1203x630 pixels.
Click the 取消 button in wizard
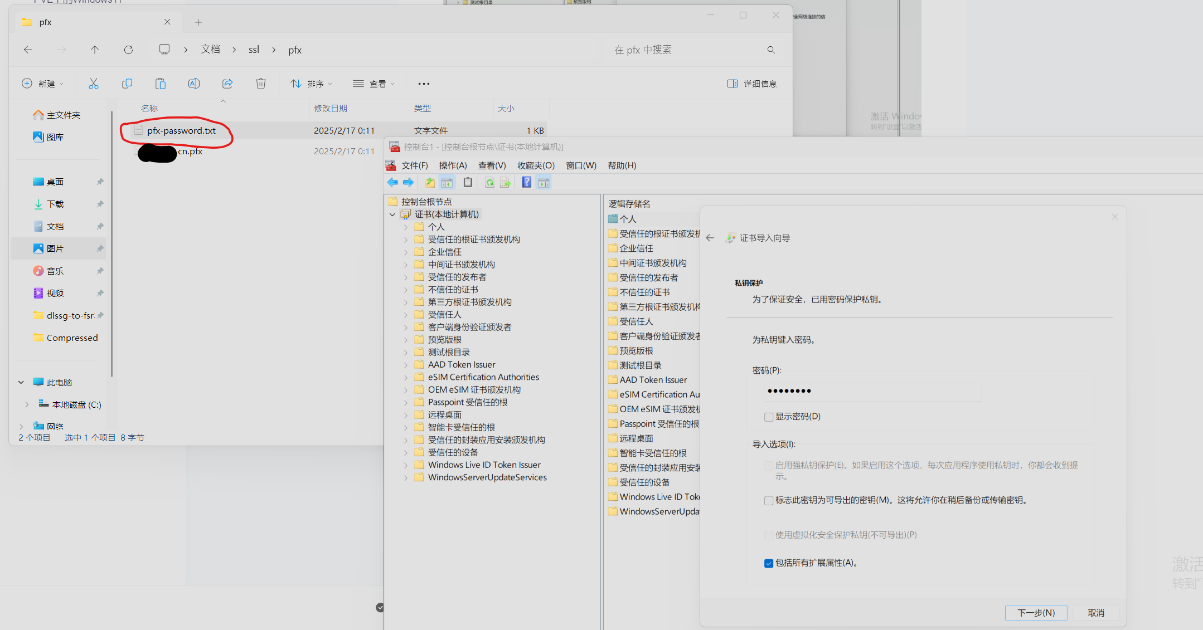(1095, 613)
